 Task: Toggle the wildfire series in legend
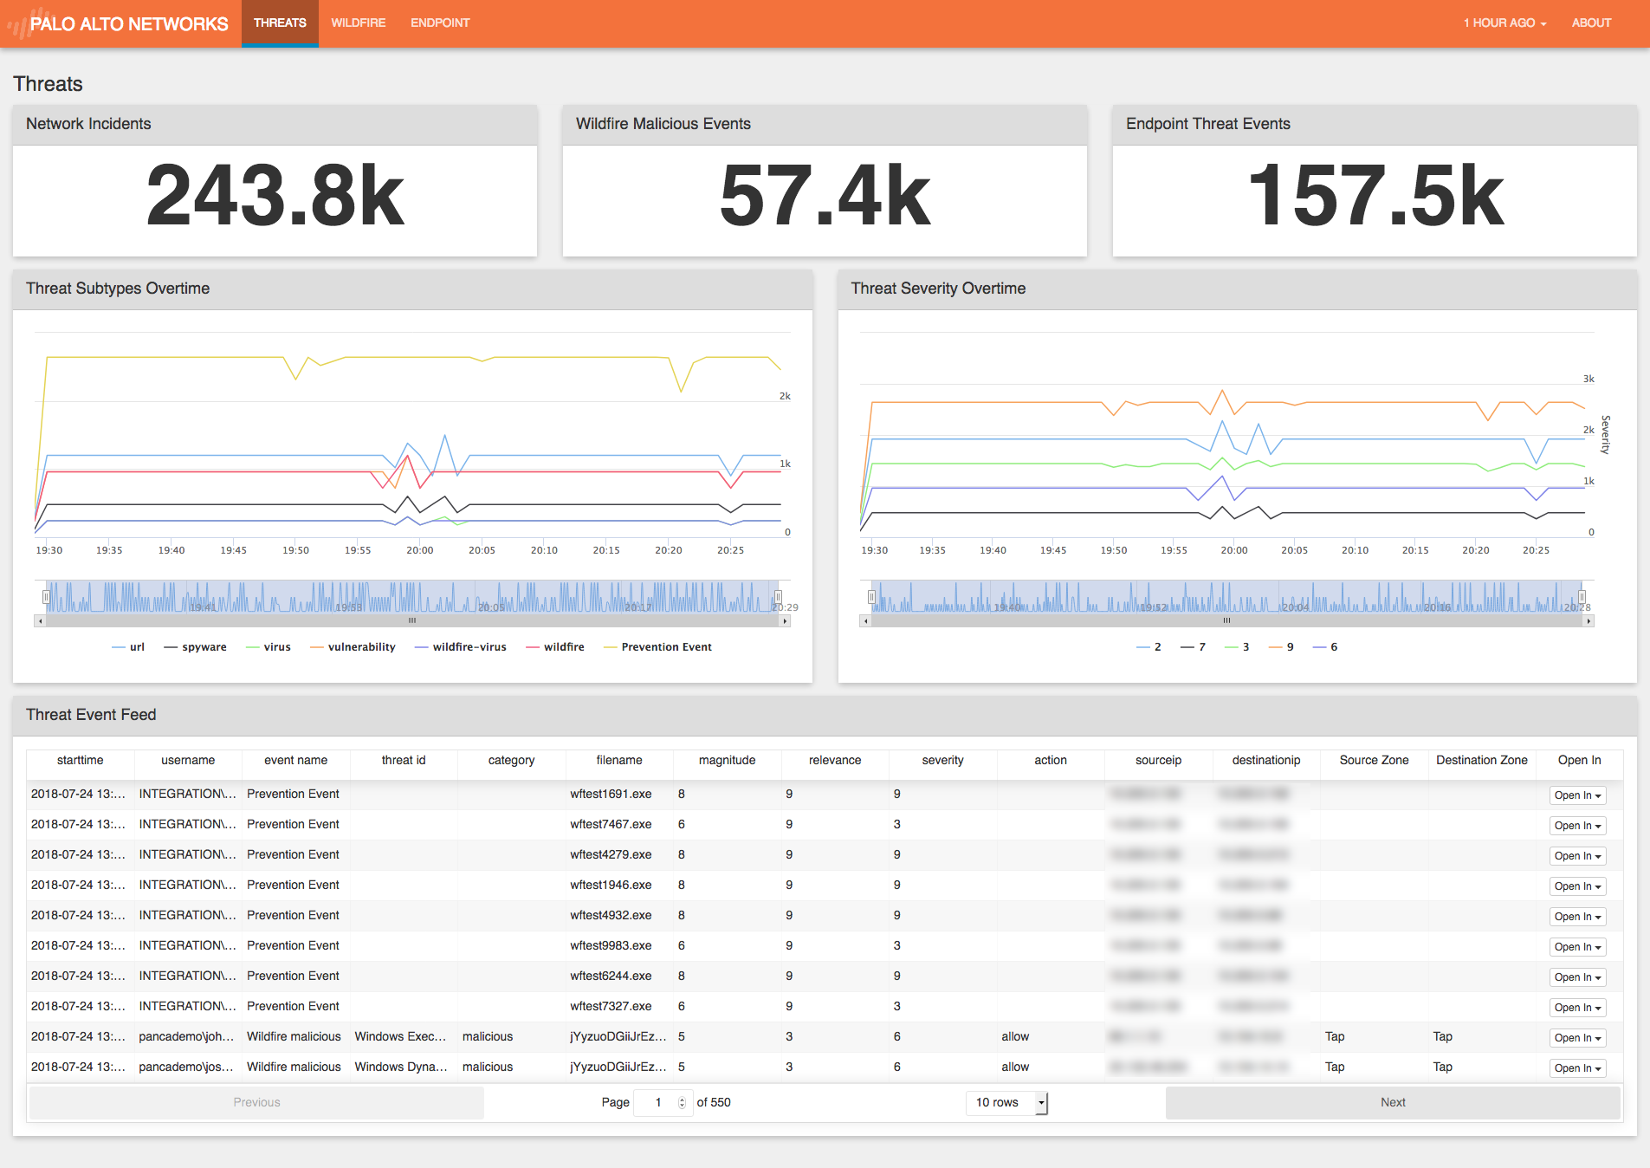554,647
